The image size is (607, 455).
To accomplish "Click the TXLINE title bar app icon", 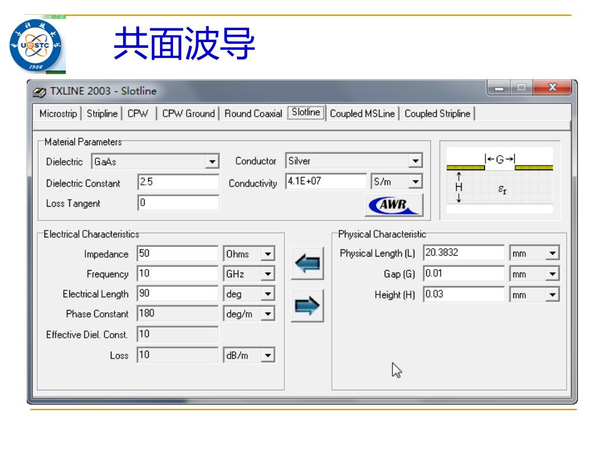I will point(40,92).
